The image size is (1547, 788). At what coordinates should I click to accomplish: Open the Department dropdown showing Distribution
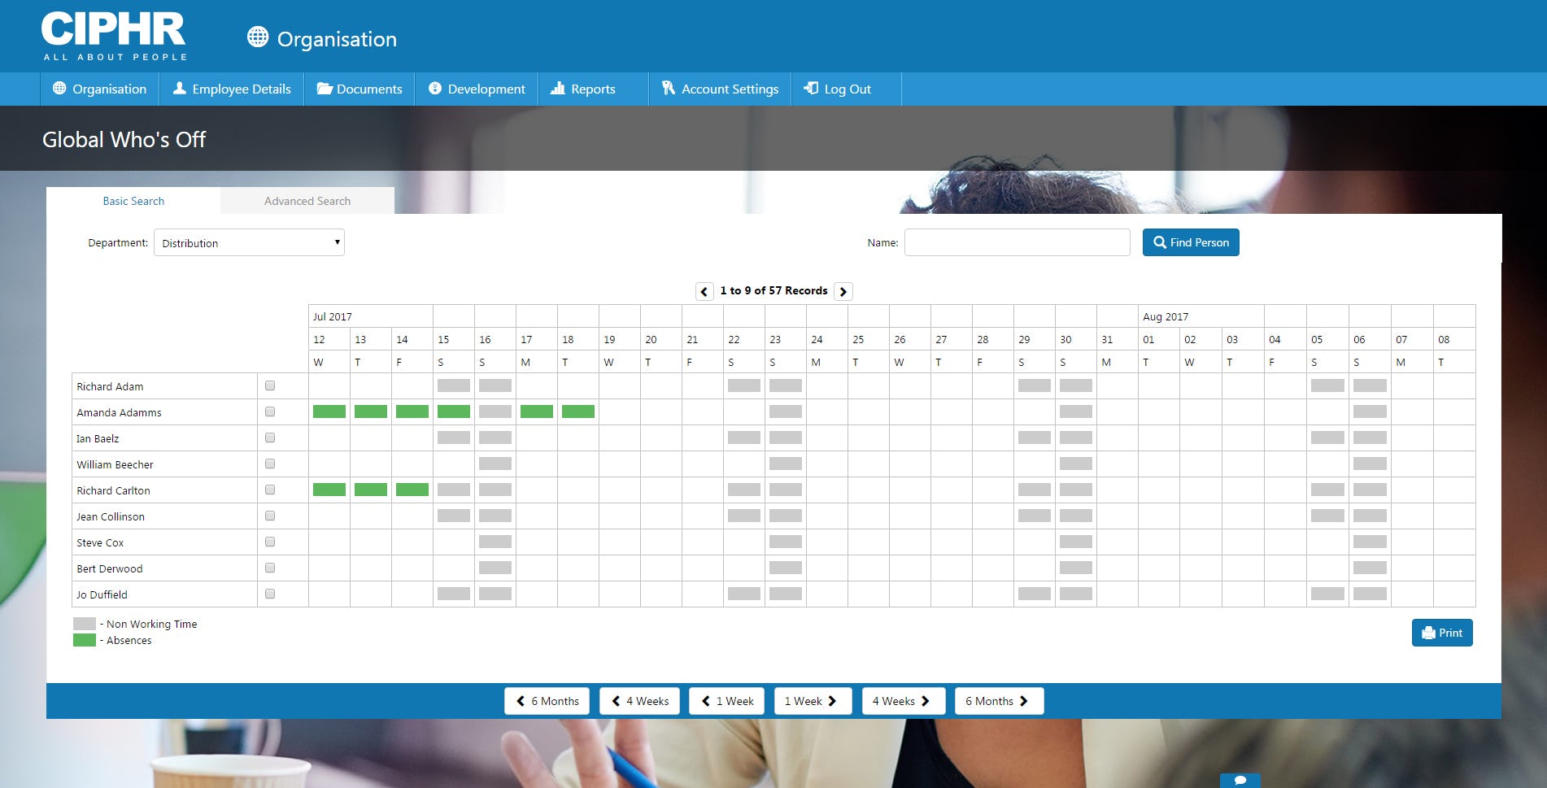249,242
